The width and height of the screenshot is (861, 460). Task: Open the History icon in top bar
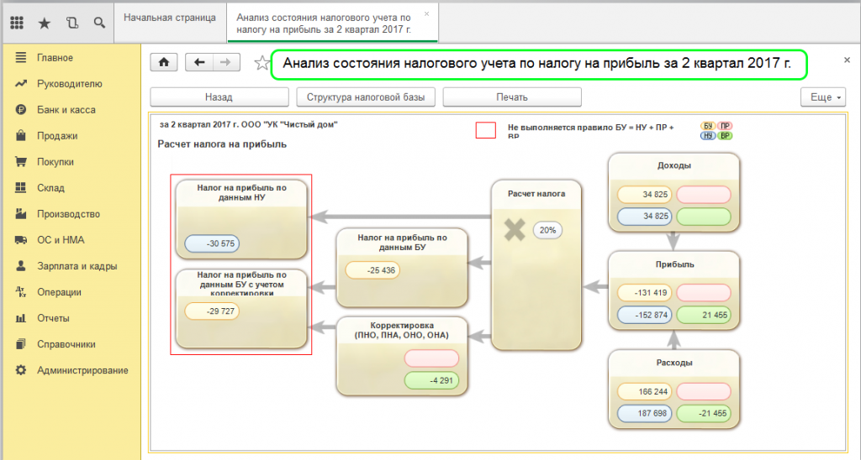pos(71,23)
